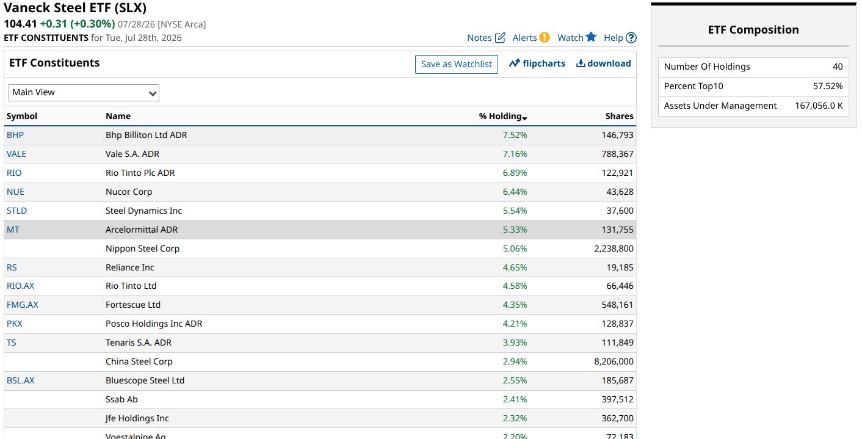The height and width of the screenshot is (439, 862).
Task: Click the Watch star icon
Action: (591, 37)
